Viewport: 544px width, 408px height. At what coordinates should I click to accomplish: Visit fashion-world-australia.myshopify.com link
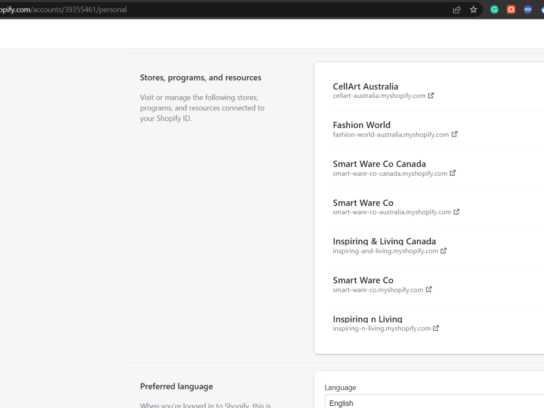pyautogui.click(x=391, y=134)
